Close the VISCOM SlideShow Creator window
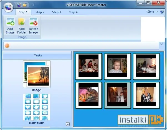 pos(158,3)
